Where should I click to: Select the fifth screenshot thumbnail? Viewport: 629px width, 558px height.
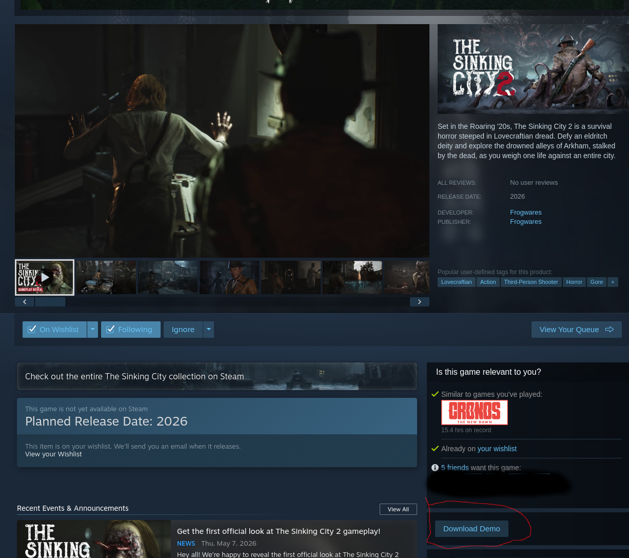coord(291,277)
